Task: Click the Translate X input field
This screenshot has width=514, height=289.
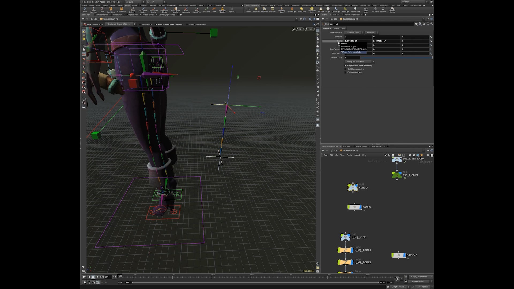Action: pyautogui.click(x=358, y=37)
